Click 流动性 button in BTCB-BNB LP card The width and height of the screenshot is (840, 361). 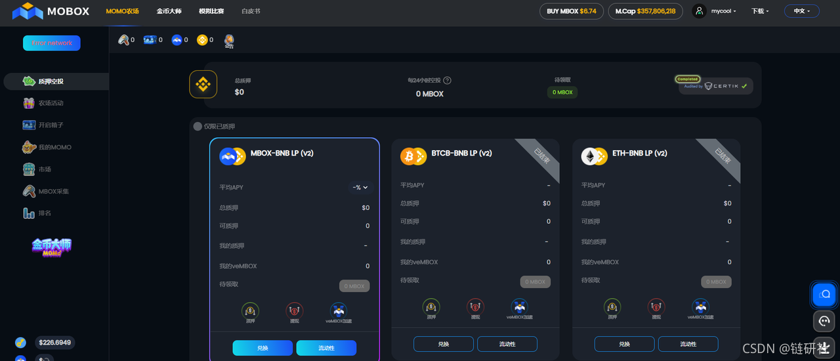pyautogui.click(x=507, y=344)
